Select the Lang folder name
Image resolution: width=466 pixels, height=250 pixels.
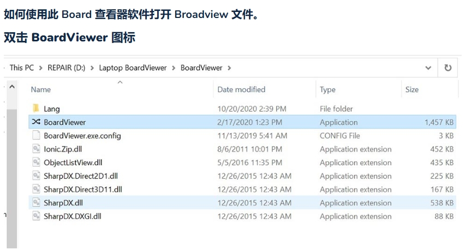(x=52, y=109)
